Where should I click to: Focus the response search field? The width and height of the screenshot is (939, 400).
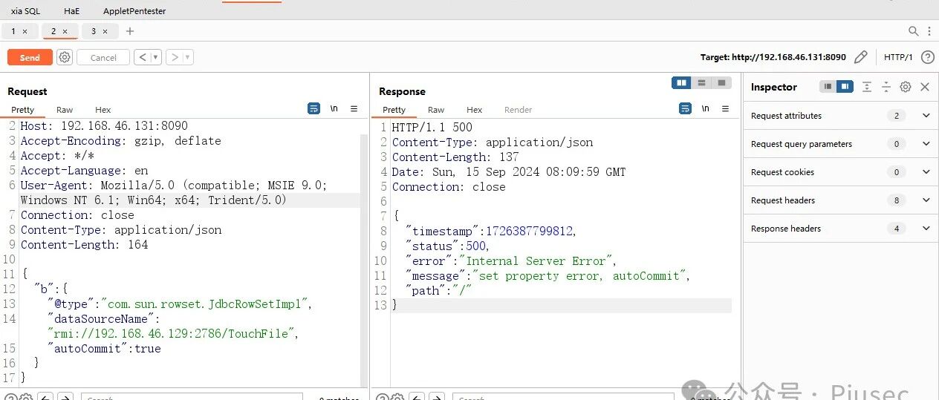pyautogui.click(x=563, y=397)
